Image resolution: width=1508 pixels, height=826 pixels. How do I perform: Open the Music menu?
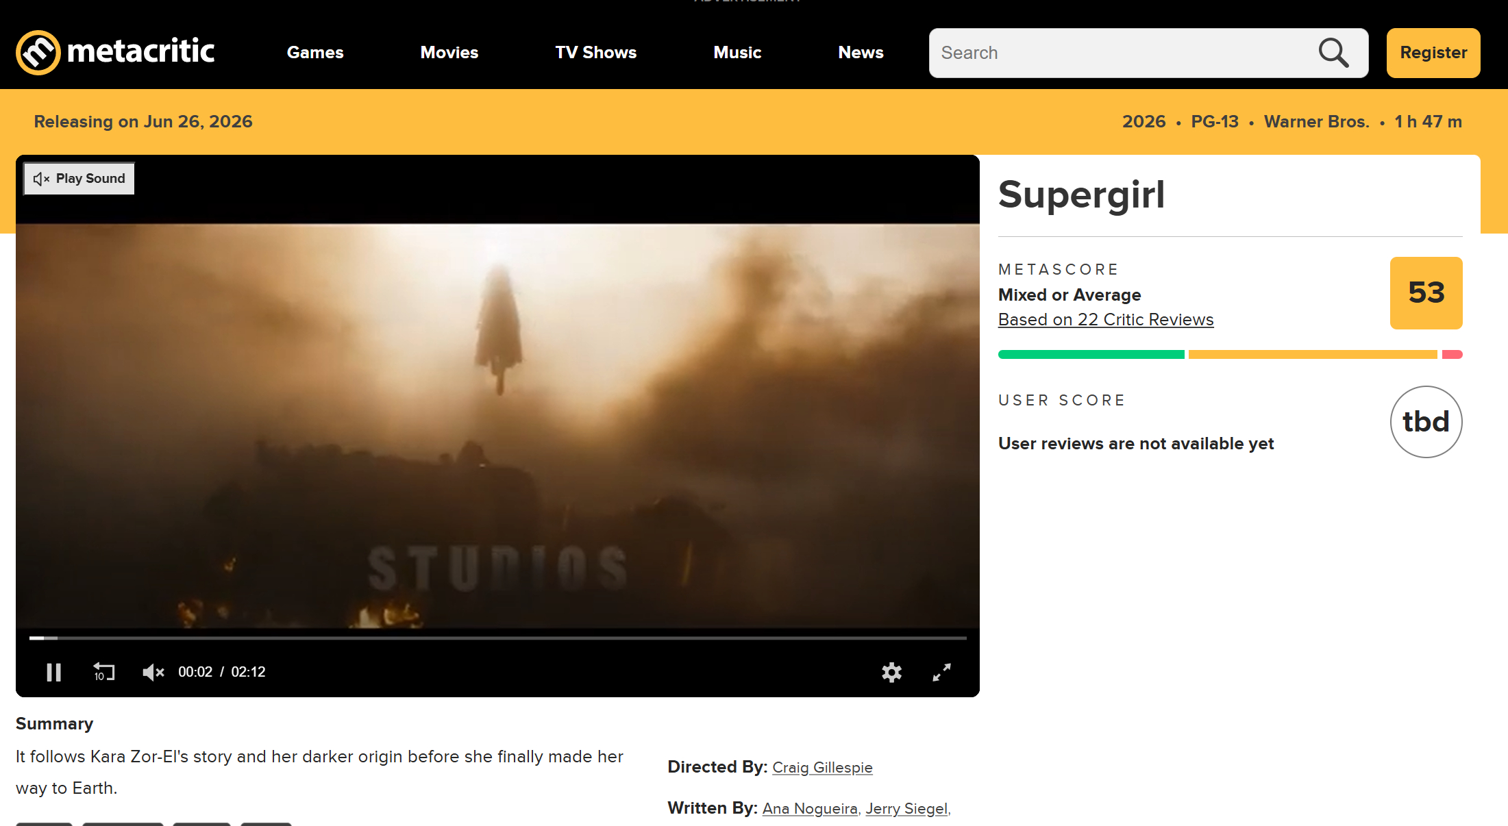point(737,53)
